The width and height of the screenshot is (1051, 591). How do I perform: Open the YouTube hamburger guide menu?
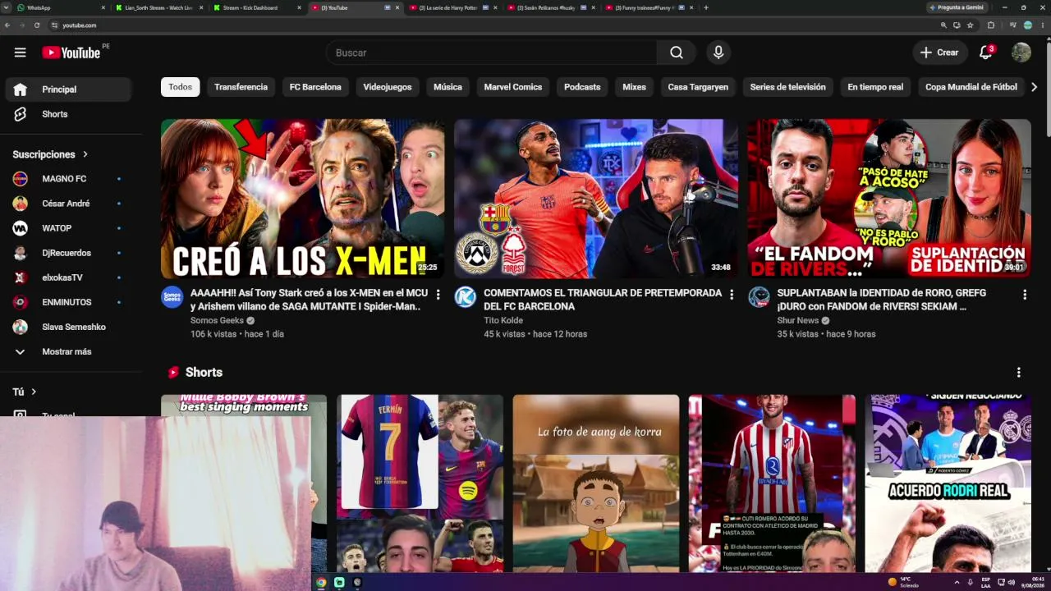point(20,53)
